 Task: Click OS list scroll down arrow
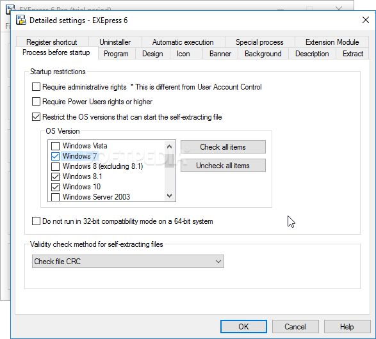(x=169, y=196)
